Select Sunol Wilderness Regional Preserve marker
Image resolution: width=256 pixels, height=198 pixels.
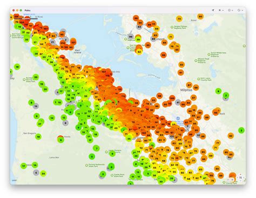tap(209, 54)
